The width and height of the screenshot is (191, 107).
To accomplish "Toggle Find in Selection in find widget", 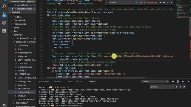I will pos(168,3).
